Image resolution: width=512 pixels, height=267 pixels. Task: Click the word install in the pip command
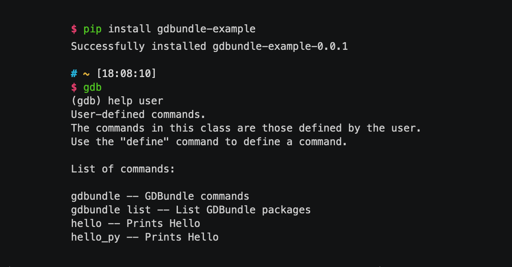(x=130, y=29)
